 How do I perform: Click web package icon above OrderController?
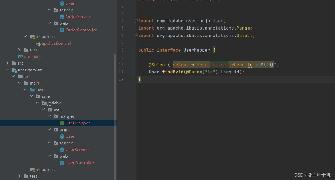tap(56, 23)
